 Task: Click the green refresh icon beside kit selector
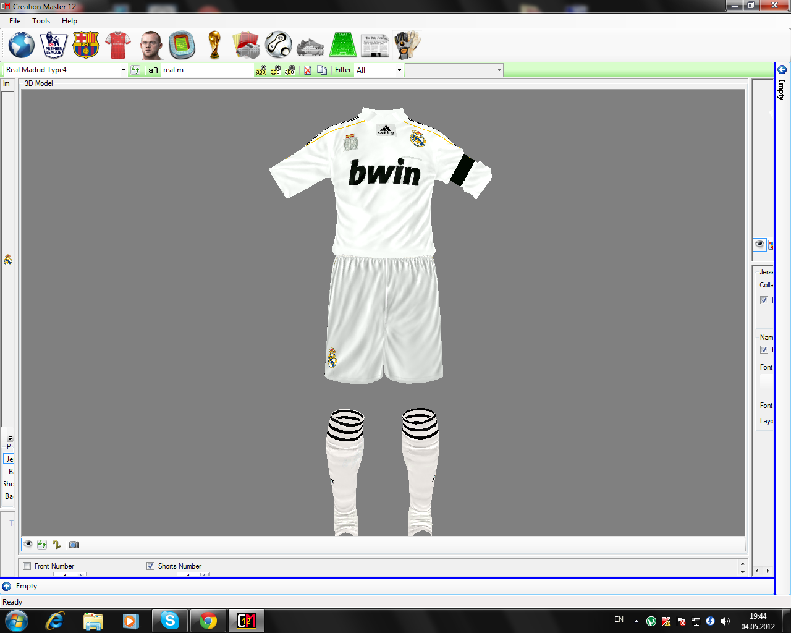[x=135, y=70]
